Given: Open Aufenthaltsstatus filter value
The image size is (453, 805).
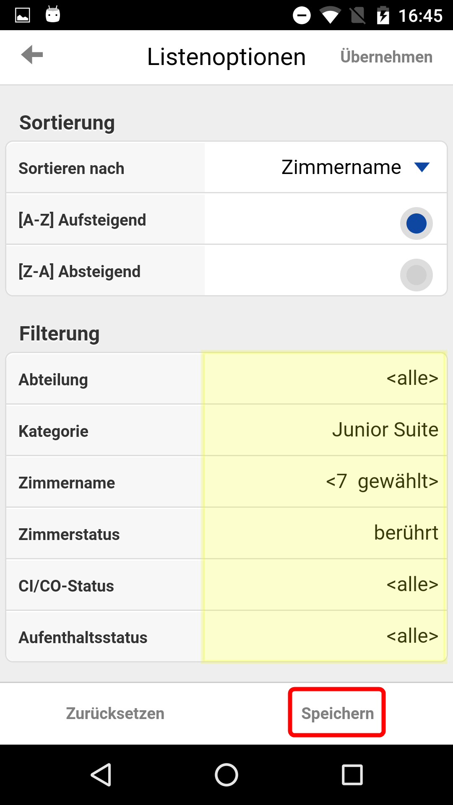Looking at the screenshot, I should point(325,636).
